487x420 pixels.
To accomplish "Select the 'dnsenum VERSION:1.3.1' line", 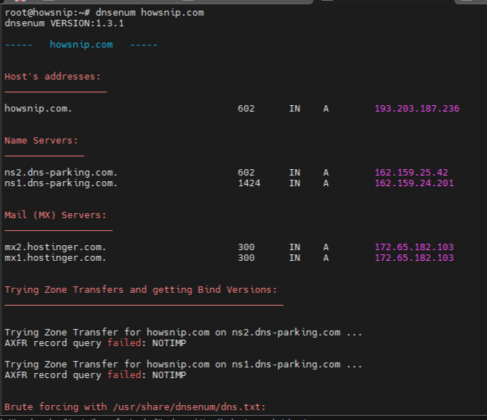I will tap(64, 23).
